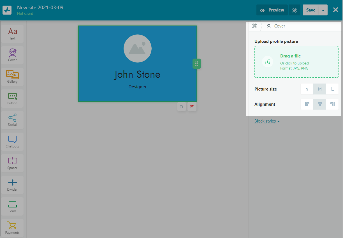Set picture size to large (L)

point(332,89)
